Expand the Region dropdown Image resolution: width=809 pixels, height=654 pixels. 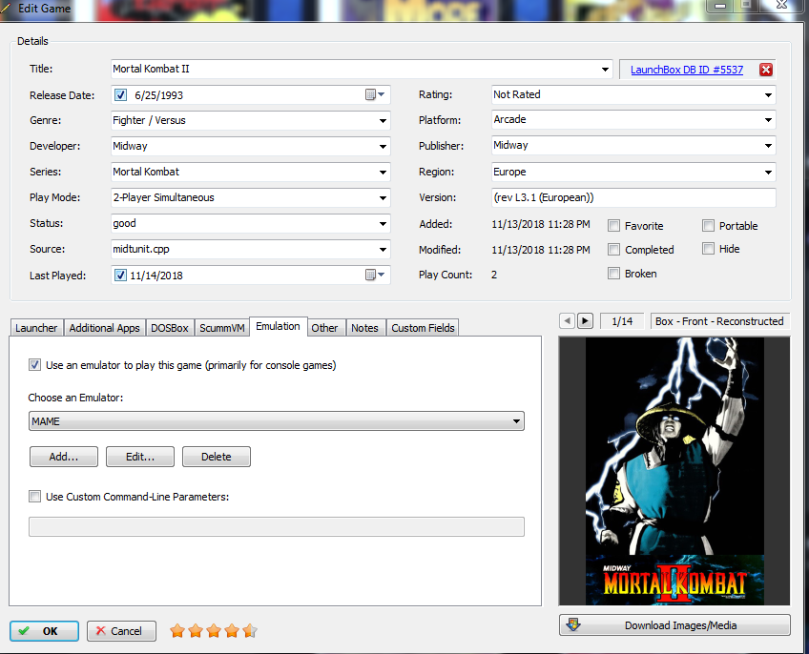[768, 173]
